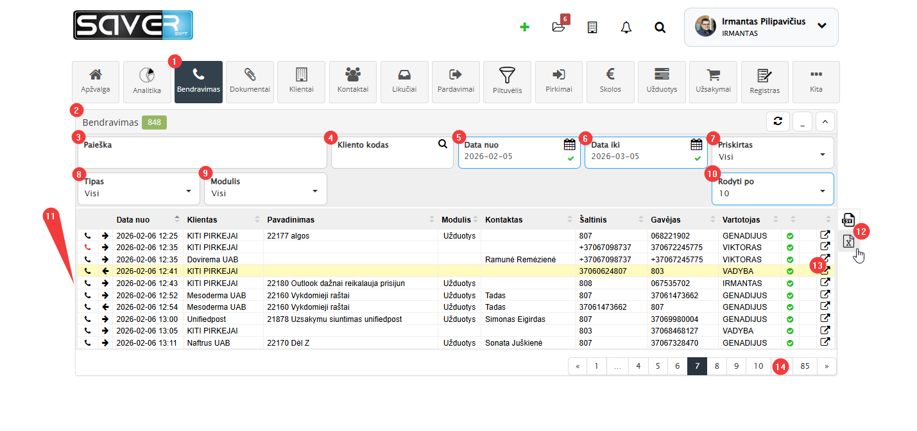Click the notification bell icon
The height and width of the screenshot is (431, 917).
(x=626, y=27)
